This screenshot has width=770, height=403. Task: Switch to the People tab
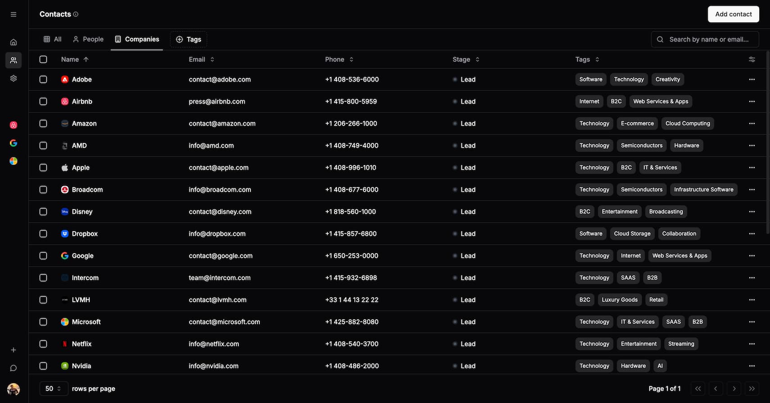point(88,39)
